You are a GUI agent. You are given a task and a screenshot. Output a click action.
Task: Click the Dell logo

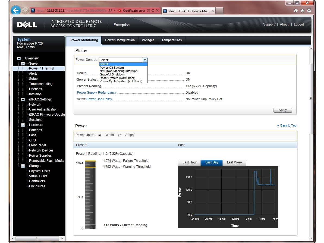pos(27,25)
